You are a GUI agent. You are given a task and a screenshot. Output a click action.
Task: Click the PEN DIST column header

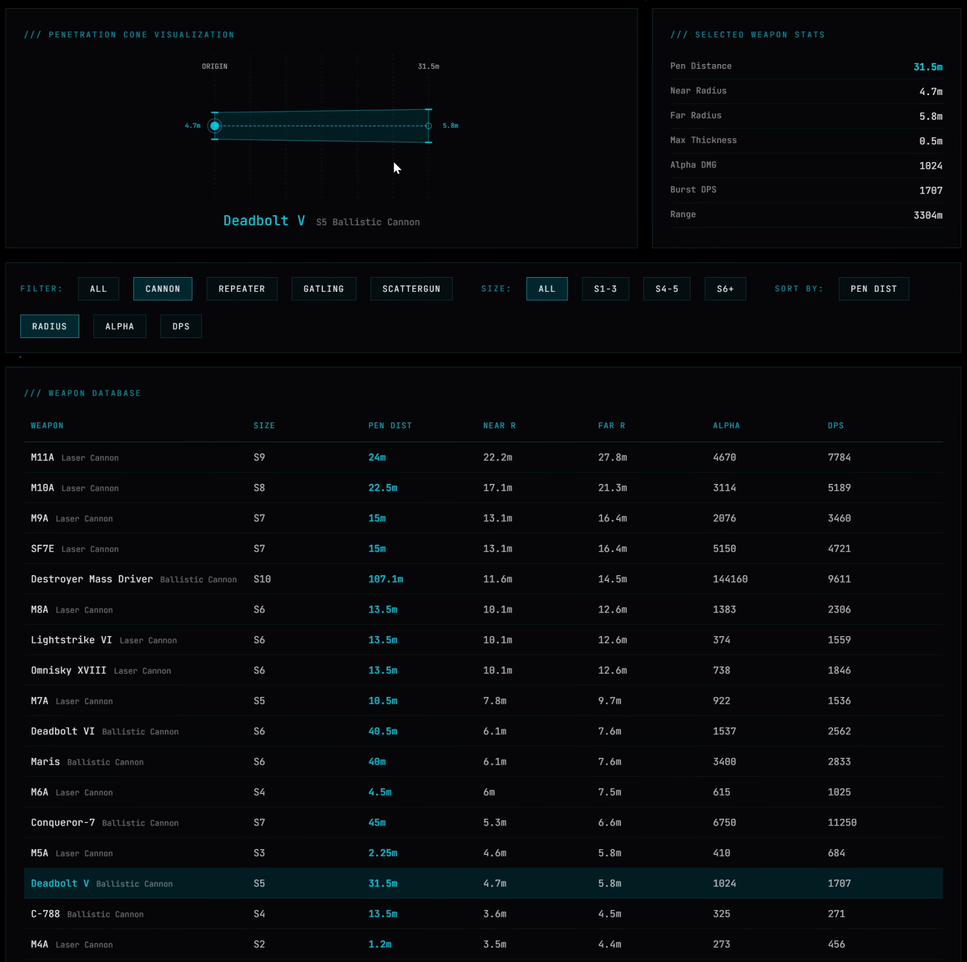click(x=390, y=426)
